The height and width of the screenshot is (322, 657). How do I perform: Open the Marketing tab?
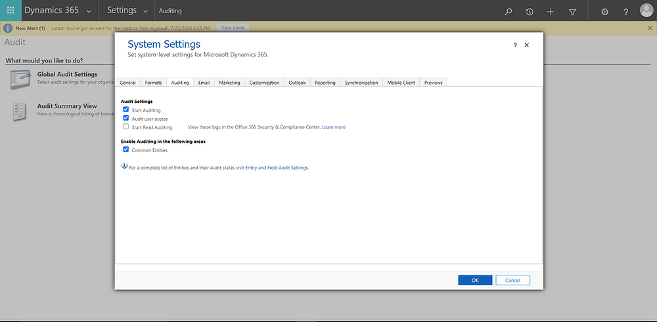point(229,83)
